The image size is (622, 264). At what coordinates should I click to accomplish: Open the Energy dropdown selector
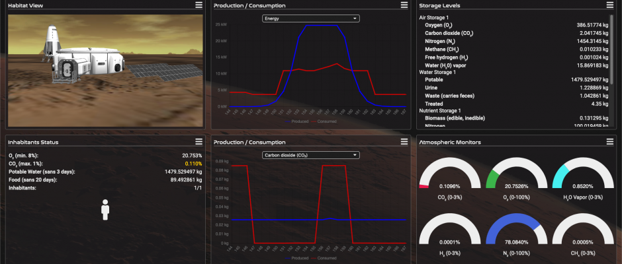[x=310, y=18]
